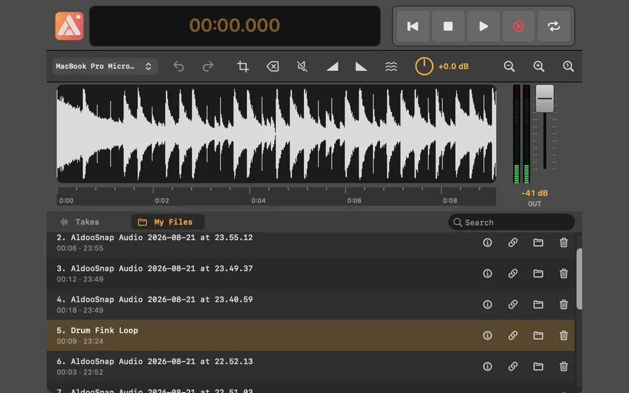Show info for Drum Fink Loop
Viewport: 629px width, 393px height.
coord(487,335)
